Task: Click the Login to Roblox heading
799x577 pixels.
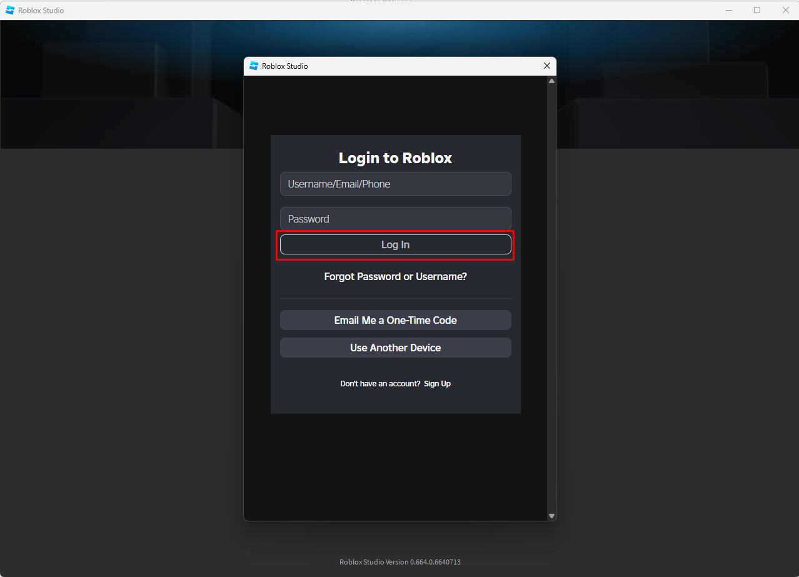Action: 395,158
